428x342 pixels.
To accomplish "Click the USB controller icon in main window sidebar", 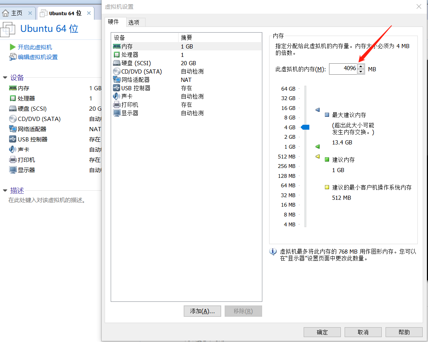I will [13, 139].
